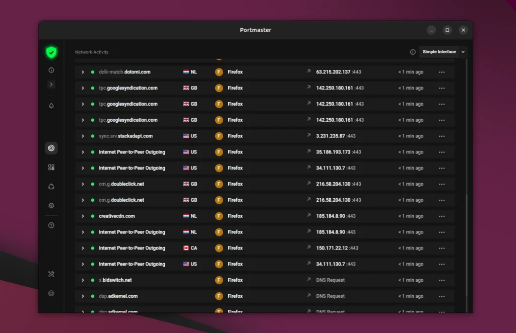The width and height of the screenshot is (516, 333).
Task: Click the Firefox icon on the dotomi.com row
Action: (219, 71)
